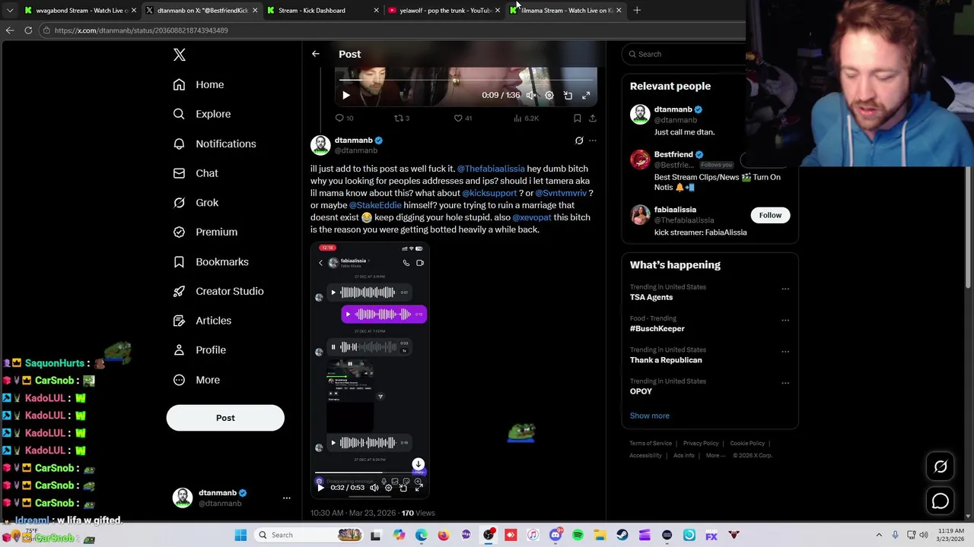The image size is (974, 547).
Task: Go back using the Post back arrow
Action: tap(315, 54)
